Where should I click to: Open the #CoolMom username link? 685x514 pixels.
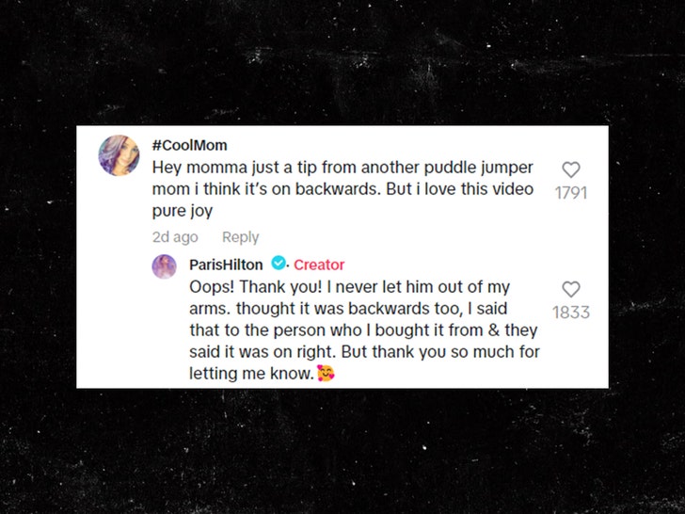pyautogui.click(x=189, y=145)
